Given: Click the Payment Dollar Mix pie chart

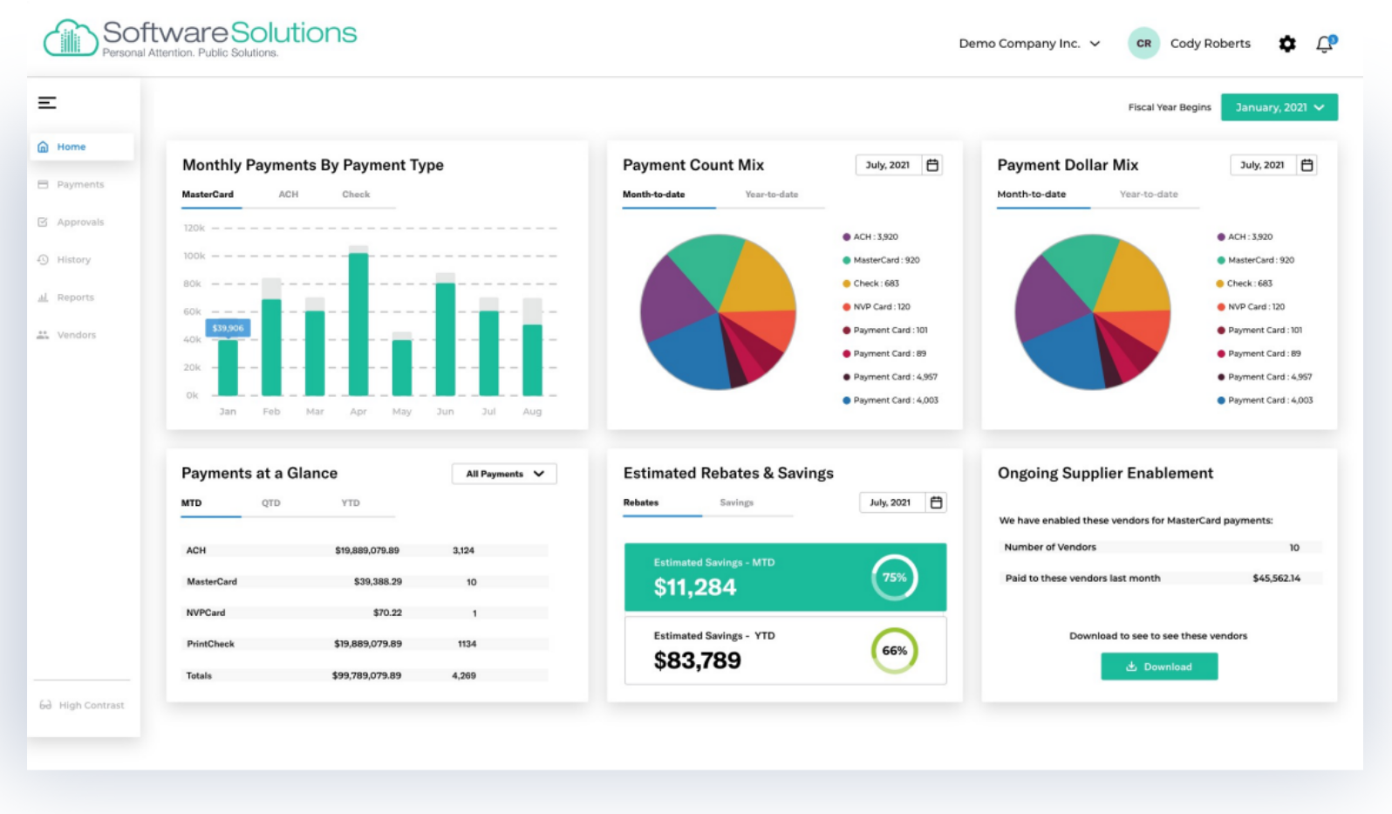Looking at the screenshot, I should coord(1092,311).
